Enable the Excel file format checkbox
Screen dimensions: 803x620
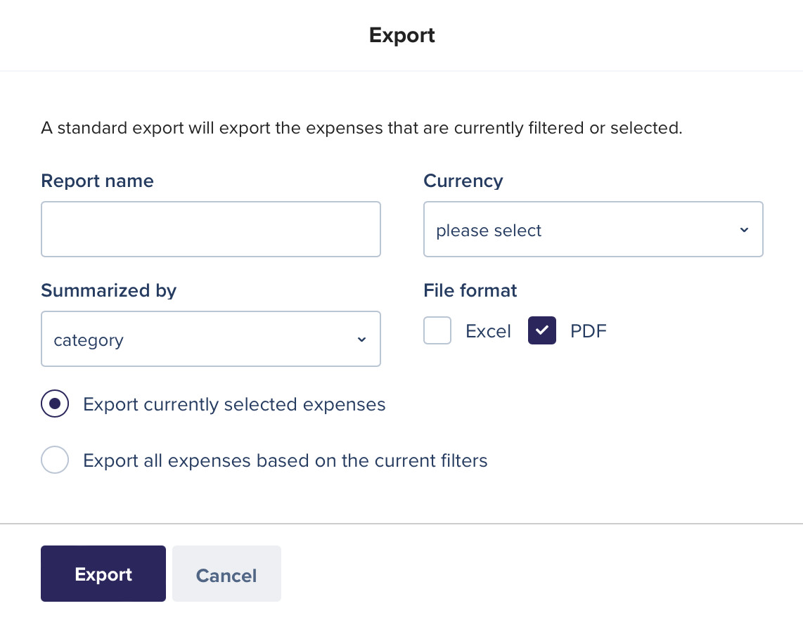pyautogui.click(x=437, y=331)
